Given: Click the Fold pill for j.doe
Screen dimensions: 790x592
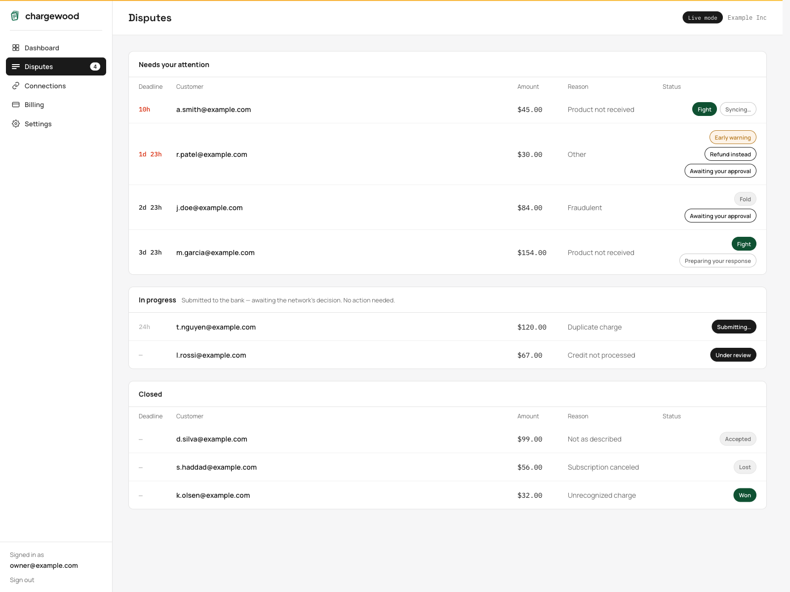Looking at the screenshot, I should [745, 199].
